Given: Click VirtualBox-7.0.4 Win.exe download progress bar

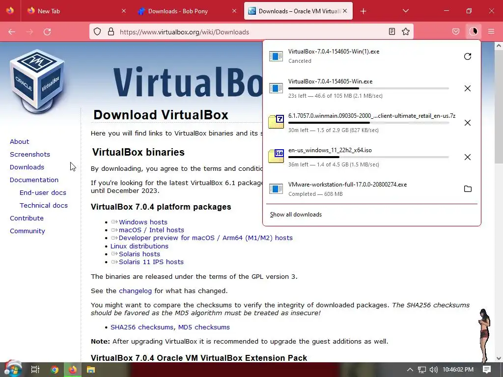Looking at the screenshot, I should (x=368, y=88).
